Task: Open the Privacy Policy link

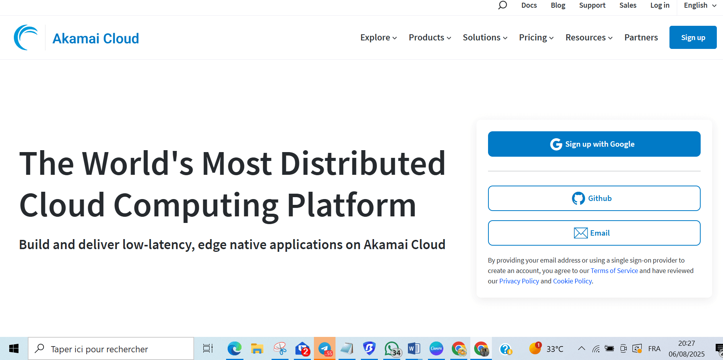Action: (x=519, y=281)
